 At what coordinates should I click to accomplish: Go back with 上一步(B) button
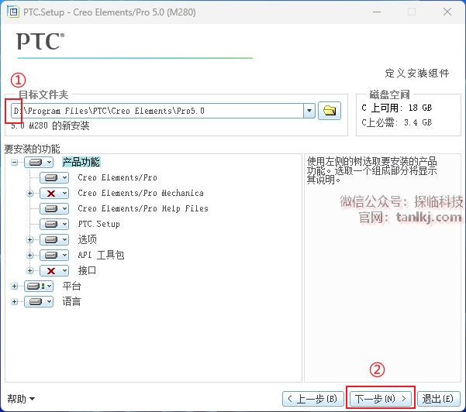point(313,399)
